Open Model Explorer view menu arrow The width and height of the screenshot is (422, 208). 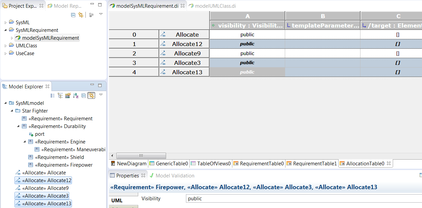[101, 95]
